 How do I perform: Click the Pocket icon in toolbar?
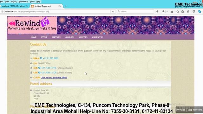point(194,12)
